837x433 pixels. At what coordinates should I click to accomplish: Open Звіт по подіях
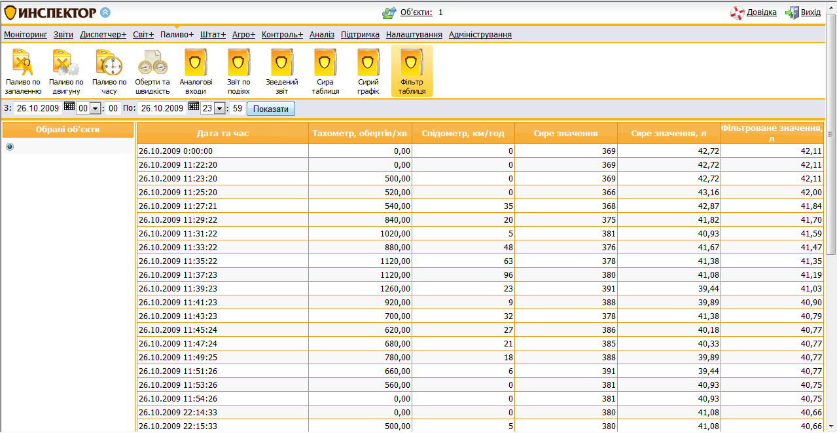[239, 72]
